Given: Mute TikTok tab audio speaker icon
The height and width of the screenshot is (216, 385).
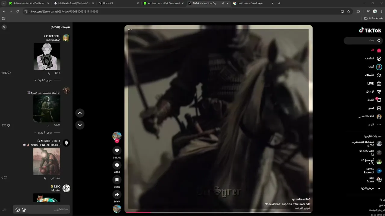Looking at the screenshot, I should (x=223, y=3).
